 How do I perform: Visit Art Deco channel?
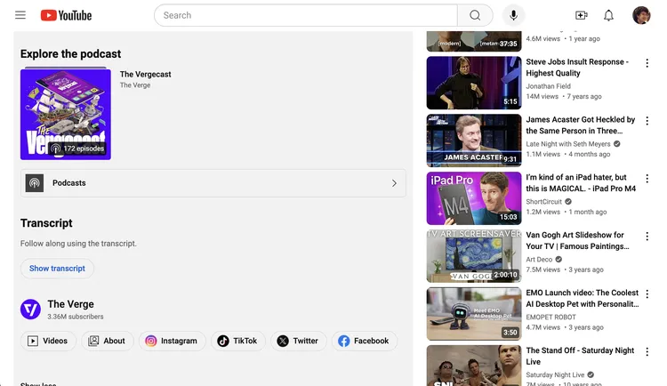coord(539,259)
